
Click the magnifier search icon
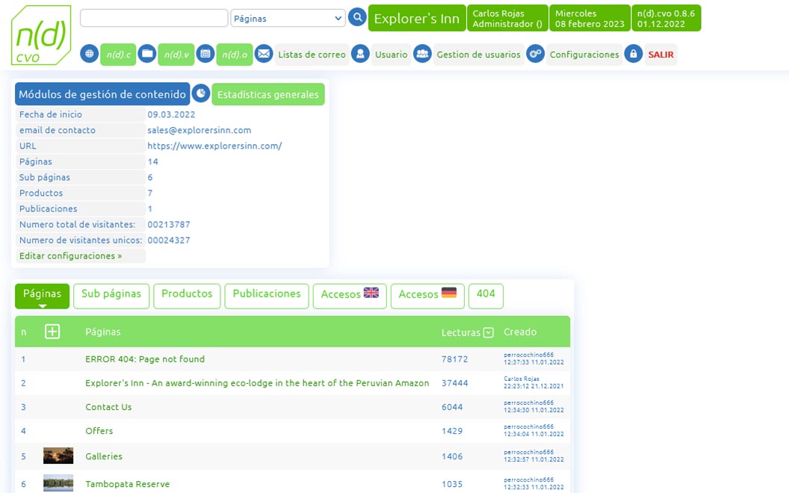[357, 18]
